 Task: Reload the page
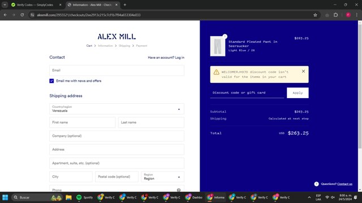(22, 15)
